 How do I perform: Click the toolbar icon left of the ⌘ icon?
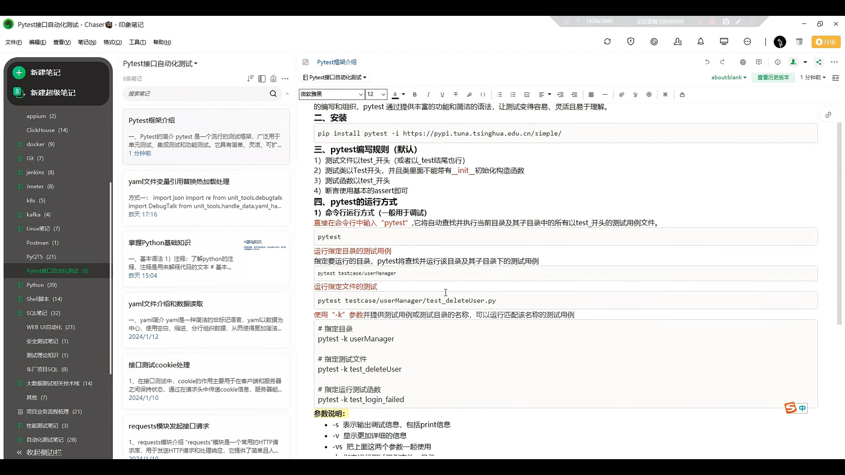tap(649, 95)
